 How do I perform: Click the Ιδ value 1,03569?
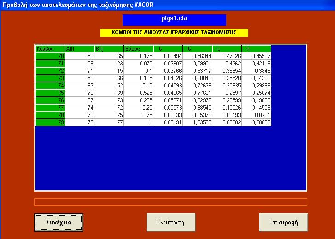[x=197, y=122]
